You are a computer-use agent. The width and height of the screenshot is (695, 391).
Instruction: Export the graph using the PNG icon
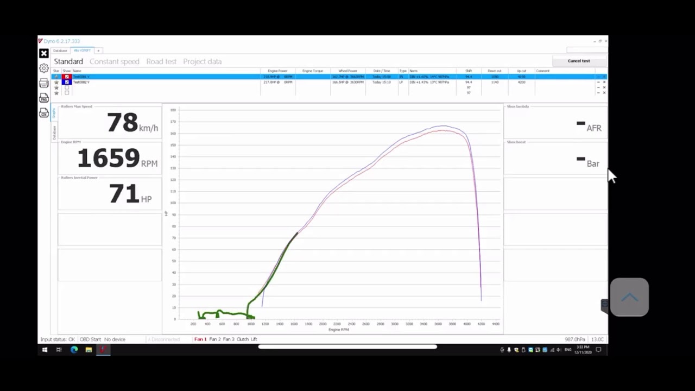click(x=44, y=98)
